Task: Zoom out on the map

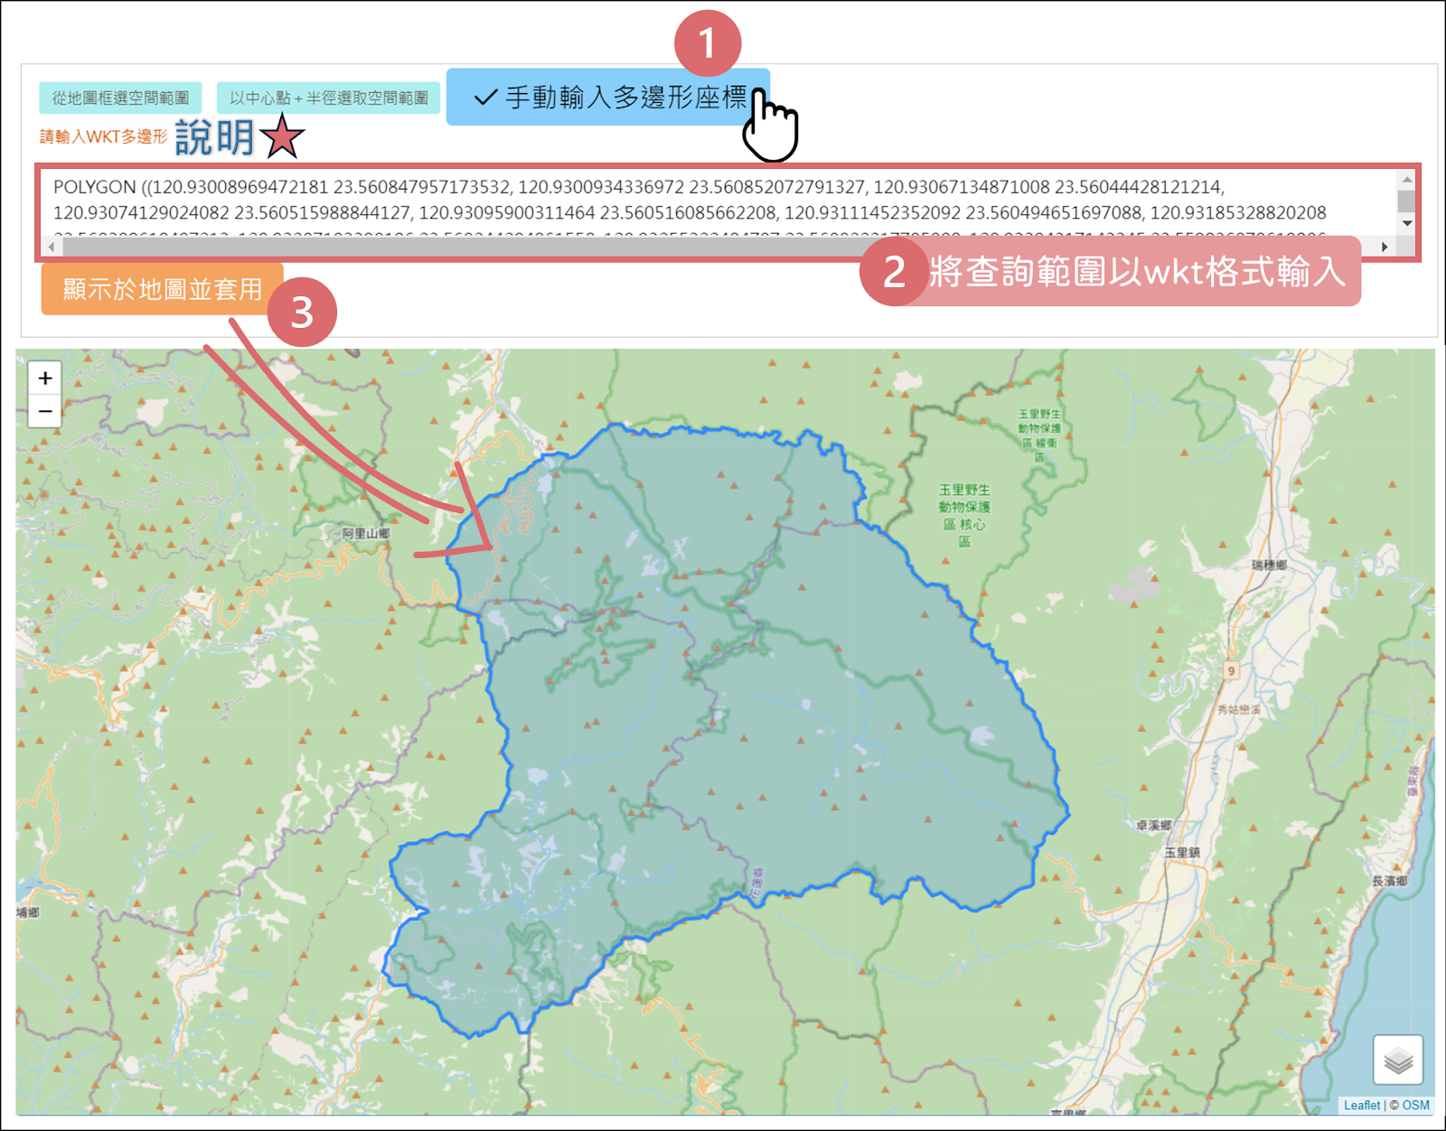Action: tap(45, 412)
